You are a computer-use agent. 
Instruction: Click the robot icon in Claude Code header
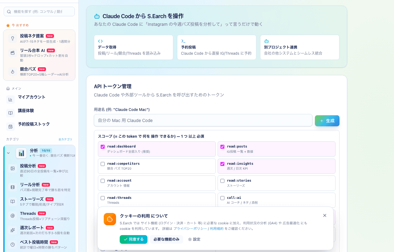pyautogui.click(x=97, y=16)
